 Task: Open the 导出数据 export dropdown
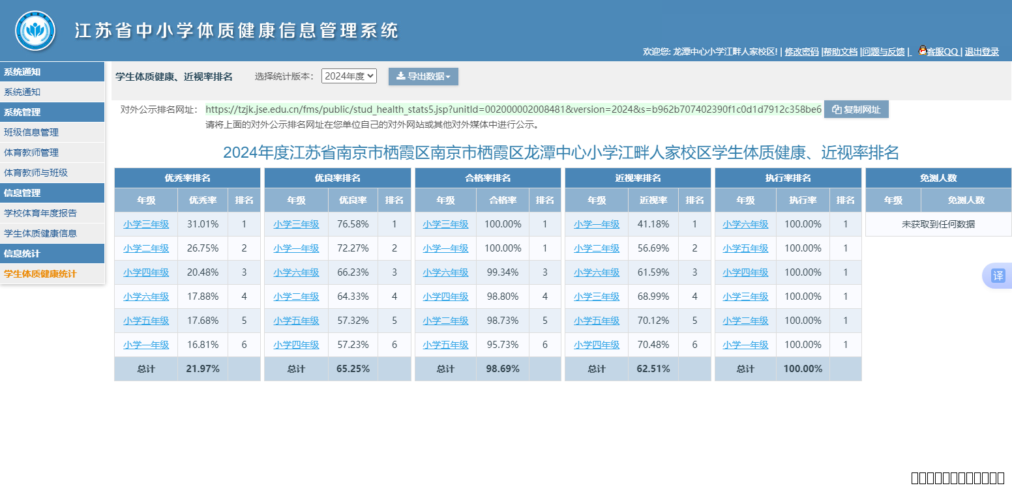pyautogui.click(x=423, y=76)
